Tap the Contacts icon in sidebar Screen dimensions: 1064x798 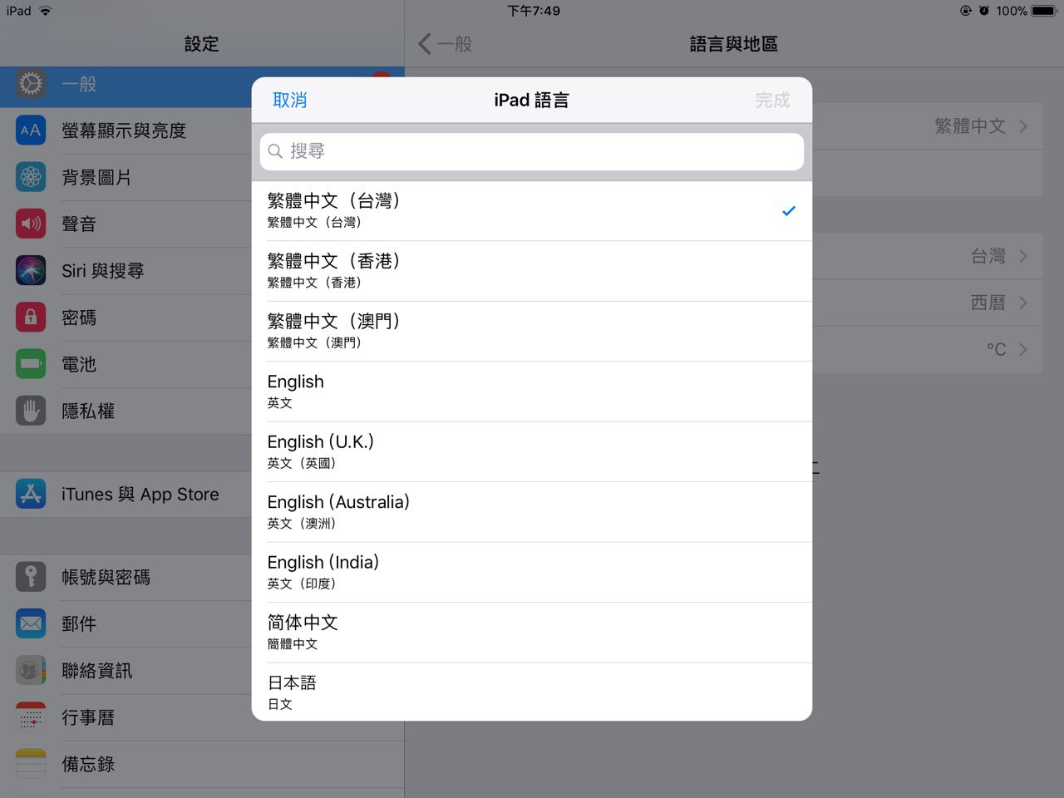pyautogui.click(x=31, y=670)
